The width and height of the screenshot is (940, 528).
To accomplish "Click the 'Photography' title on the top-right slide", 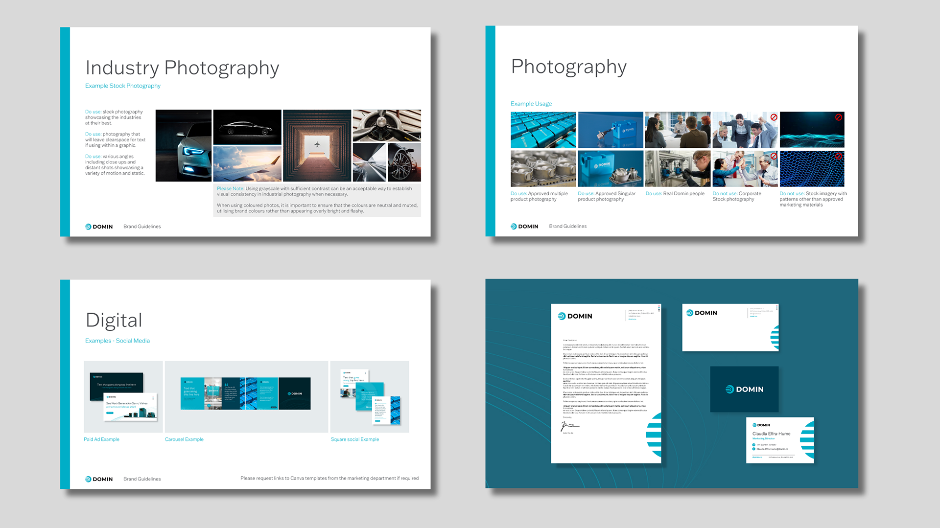I will click(569, 67).
